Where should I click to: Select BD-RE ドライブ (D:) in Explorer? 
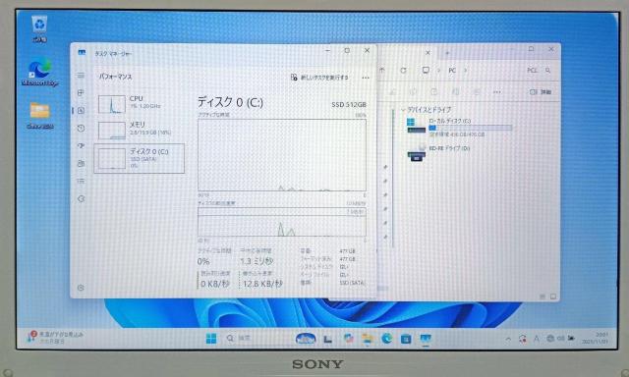pyautogui.click(x=439, y=152)
